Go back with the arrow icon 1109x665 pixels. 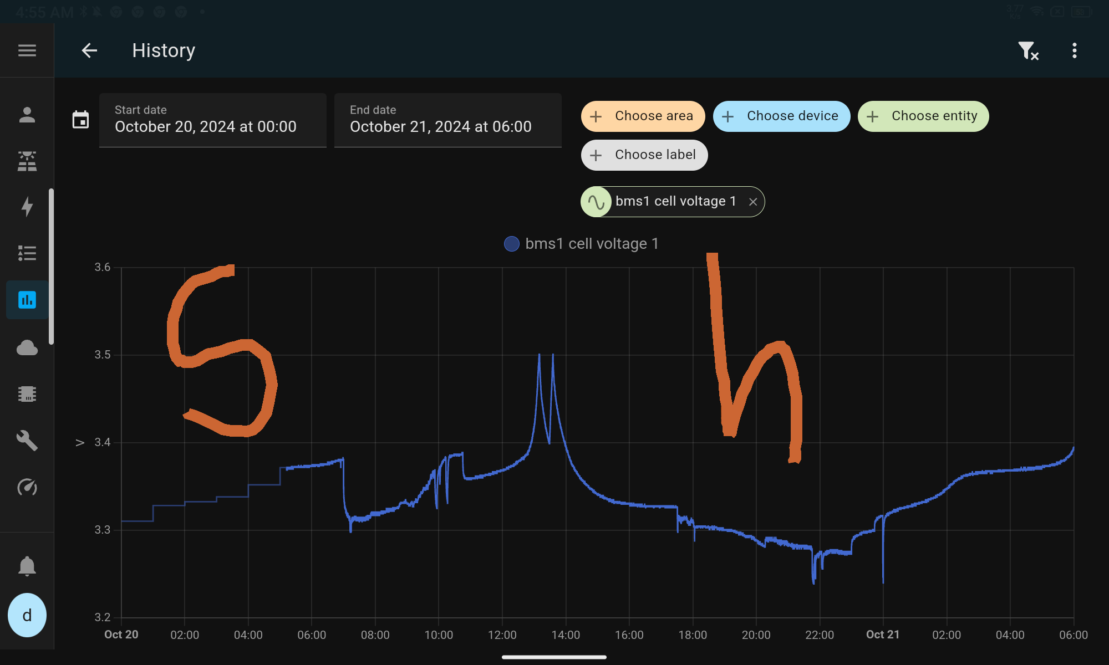(x=89, y=50)
